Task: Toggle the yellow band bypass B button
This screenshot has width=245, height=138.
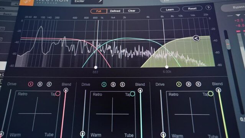Action: click(189, 84)
